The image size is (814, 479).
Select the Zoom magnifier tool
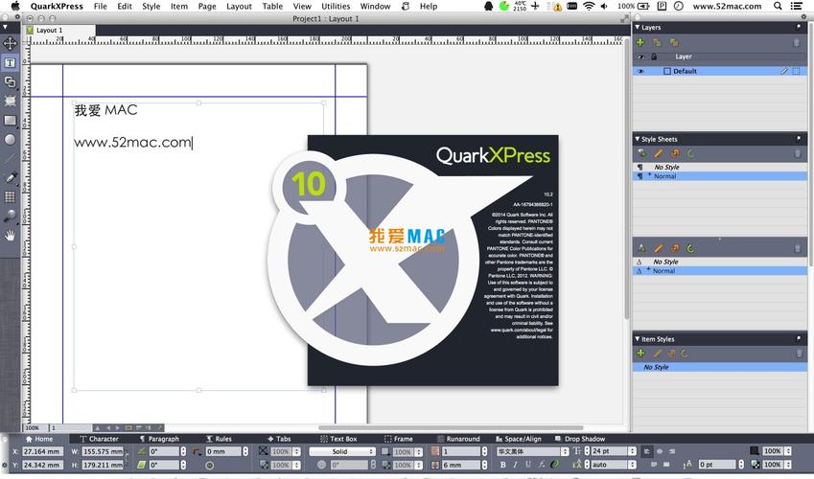click(10, 216)
